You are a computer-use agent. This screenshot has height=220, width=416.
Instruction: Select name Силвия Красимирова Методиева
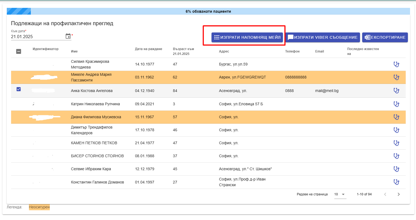click(90, 64)
